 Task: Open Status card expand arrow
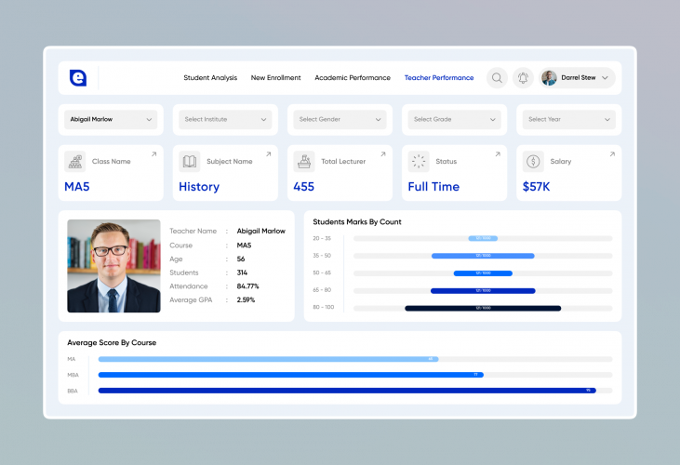point(498,154)
